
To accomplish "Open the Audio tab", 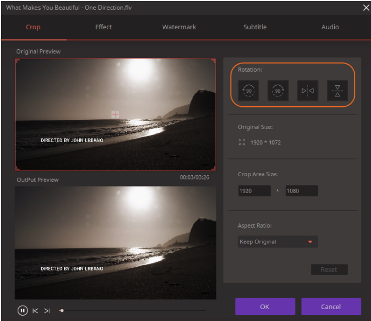I will 330,27.
